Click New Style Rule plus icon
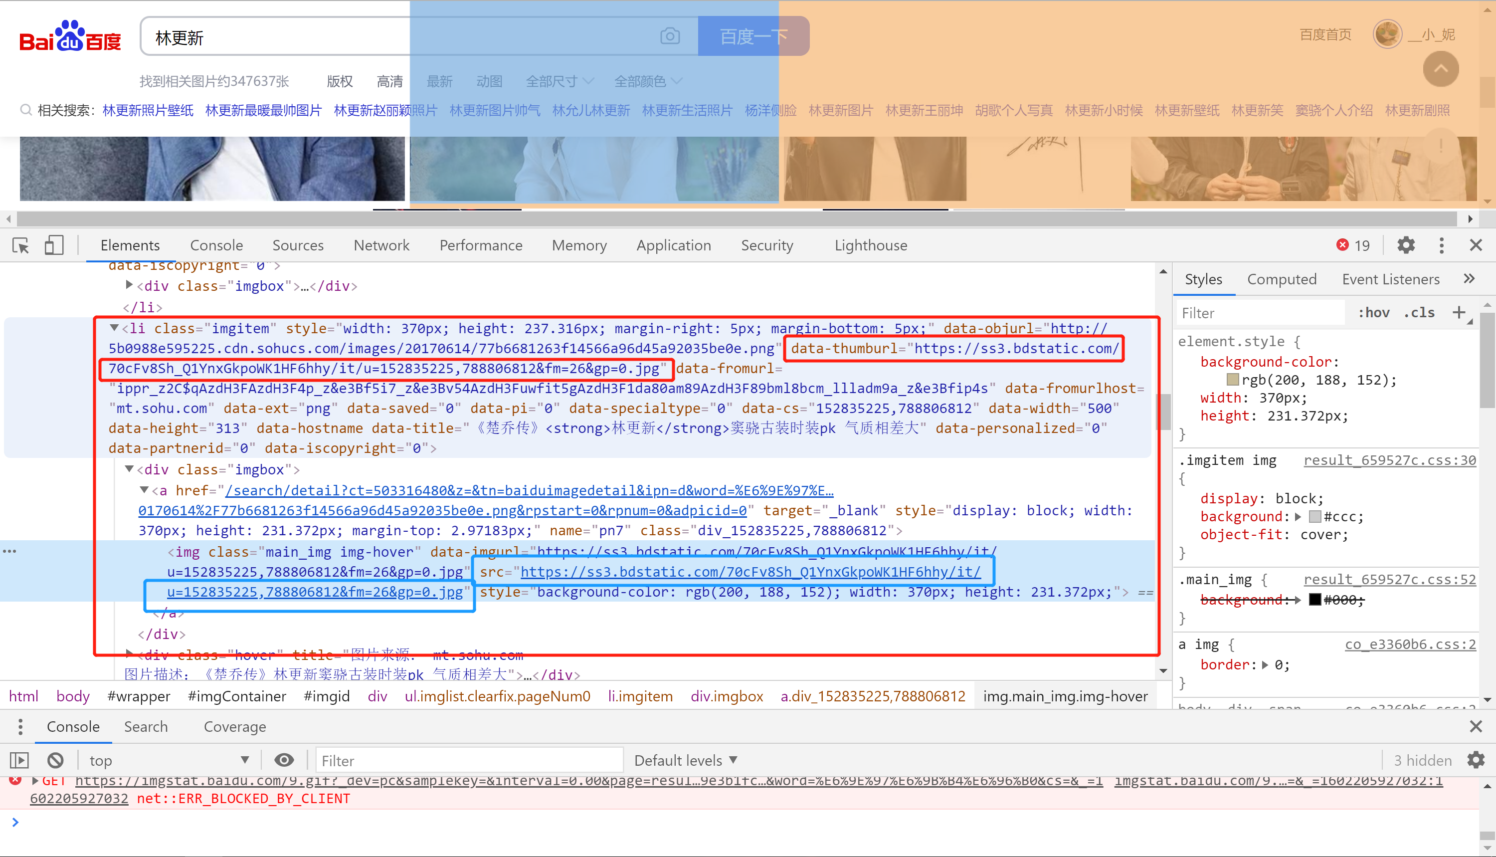Screen dimensions: 1496x857 1458,313
